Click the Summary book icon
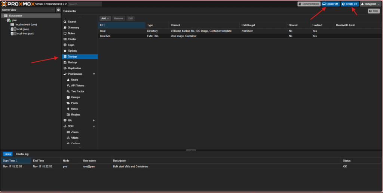Image resolution: width=383 pixels, height=193 pixels. click(x=65, y=28)
